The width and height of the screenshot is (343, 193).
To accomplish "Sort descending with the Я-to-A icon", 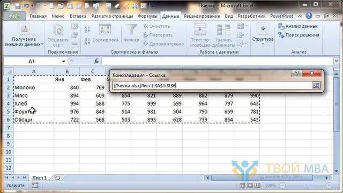I will point(87,41).
